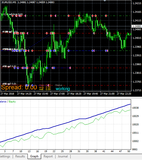Viewport: 142px width, 160px height.
Task: Click the #109 sell 0.01 order label
Action: (10, 32)
